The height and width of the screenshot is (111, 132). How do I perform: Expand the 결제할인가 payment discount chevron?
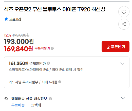(122, 64)
